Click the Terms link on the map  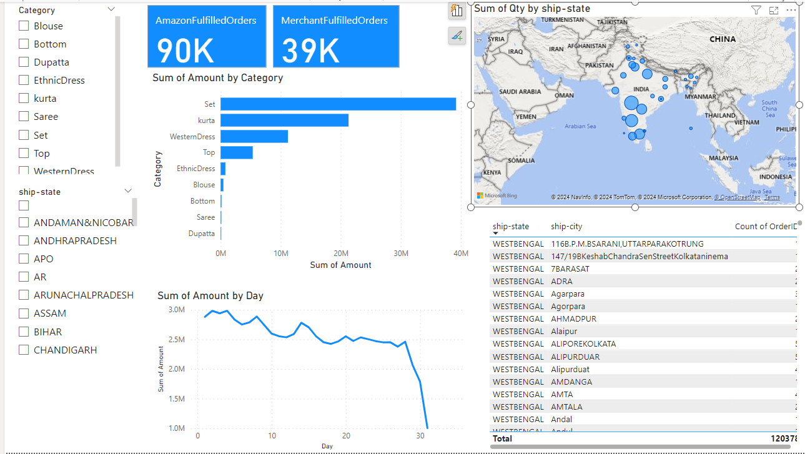772,197
